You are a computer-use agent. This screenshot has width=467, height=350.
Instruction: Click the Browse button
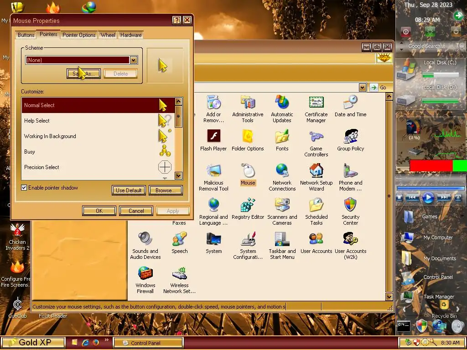click(x=165, y=190)
